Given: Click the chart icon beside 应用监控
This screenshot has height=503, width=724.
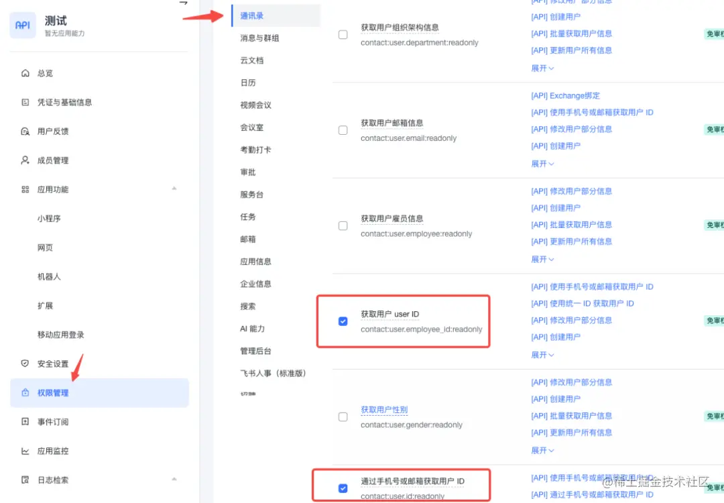Looking at the screenshot, I should pos(25,451).
